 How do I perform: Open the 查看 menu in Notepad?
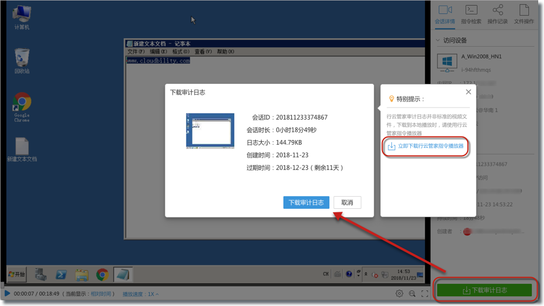pos(203,51)
